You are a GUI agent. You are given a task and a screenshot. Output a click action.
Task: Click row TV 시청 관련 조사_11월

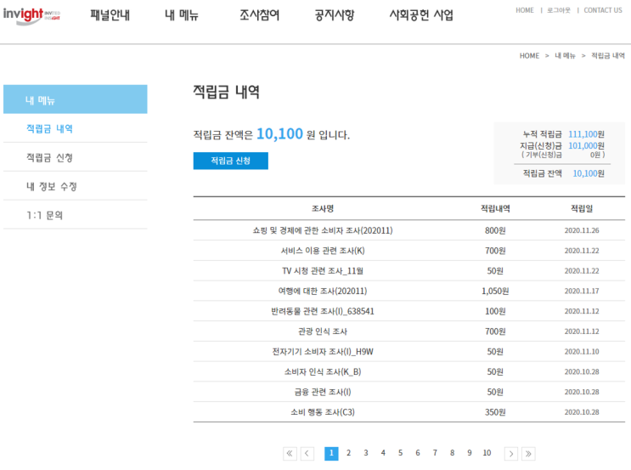click(409, 270)
